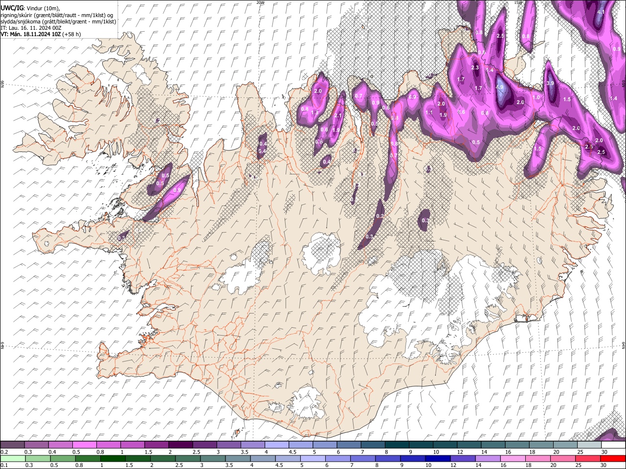Click the 4.1 value at the top-right corner
The image size is (626, 469).
pyautogui.click(x=601, y=12)
